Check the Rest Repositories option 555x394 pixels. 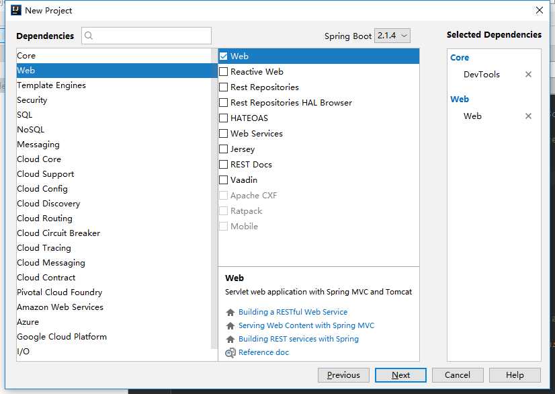coord(223,87)
